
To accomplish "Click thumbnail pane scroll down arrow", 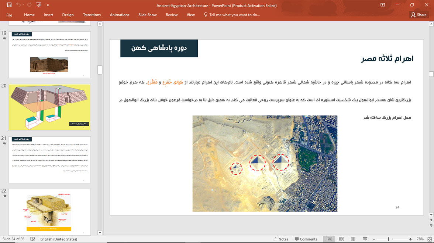I will tap(100, 233).
